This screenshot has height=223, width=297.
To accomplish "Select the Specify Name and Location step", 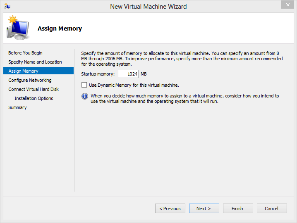I will 35,62.
